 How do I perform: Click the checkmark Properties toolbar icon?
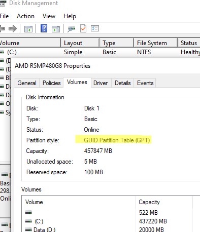(83, 28)
